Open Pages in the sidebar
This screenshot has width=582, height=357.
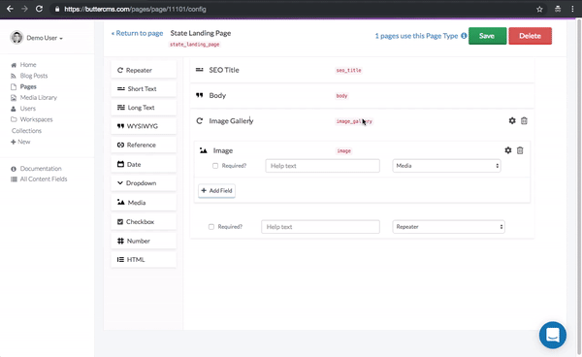pos(28,87)
